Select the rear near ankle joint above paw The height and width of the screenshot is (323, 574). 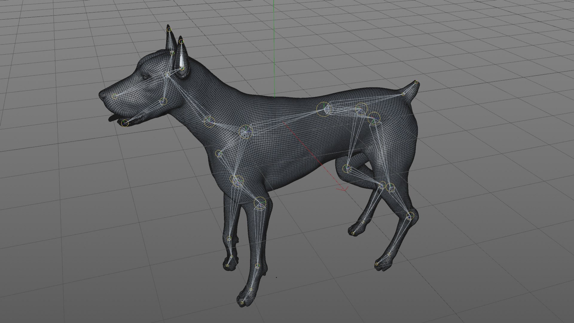click(389, 255)
